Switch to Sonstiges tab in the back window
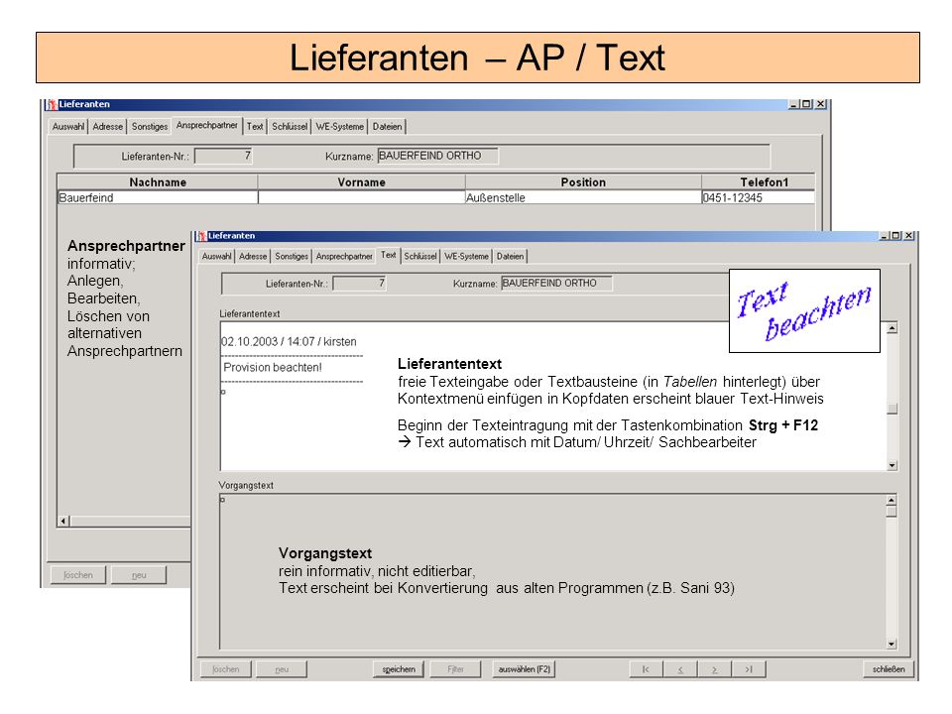This screenshot has height=714, width=952. pyautogui.click(x=150, y=126)
